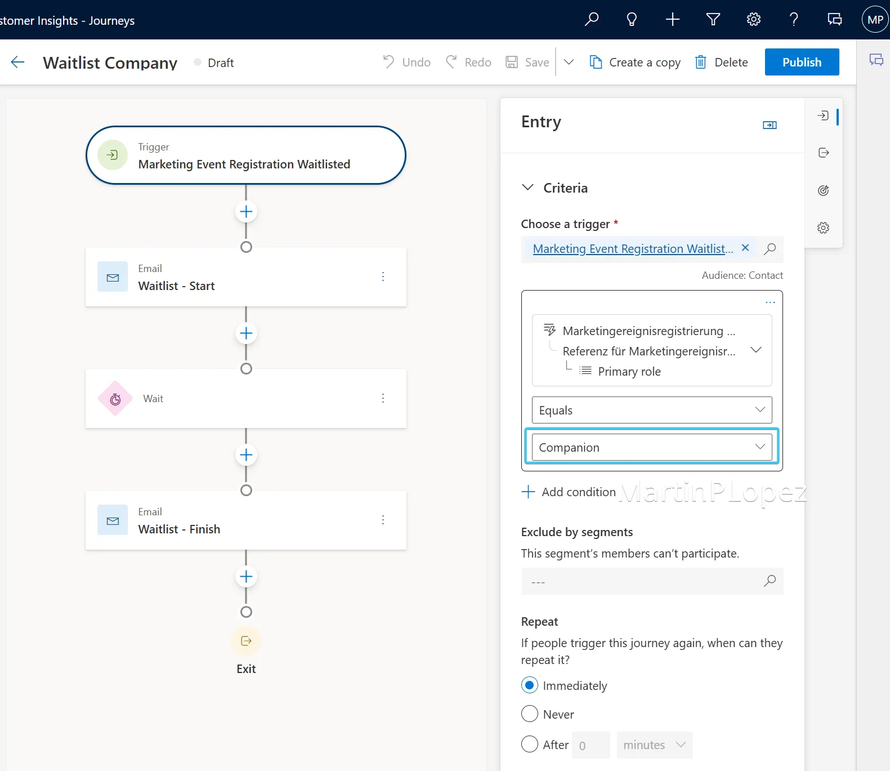Select the Marketing Event Registration Waitlisted trigger tile
Screen dimensions: 890x771
246,155
